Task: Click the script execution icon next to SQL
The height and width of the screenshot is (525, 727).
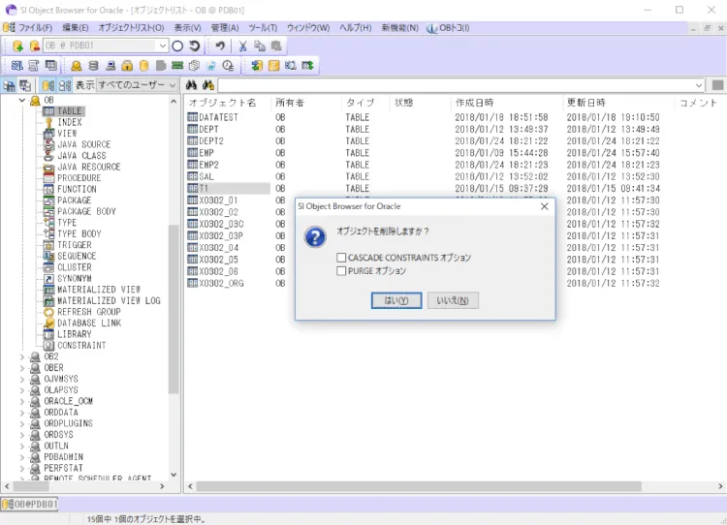Action: pyautogui.click(x=34, y=66)
